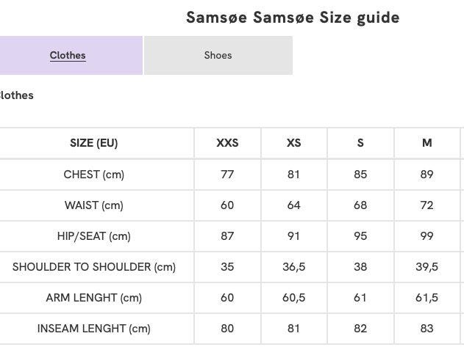
Task: Click chest value 77 for XXS
Action: click(227, 175)
